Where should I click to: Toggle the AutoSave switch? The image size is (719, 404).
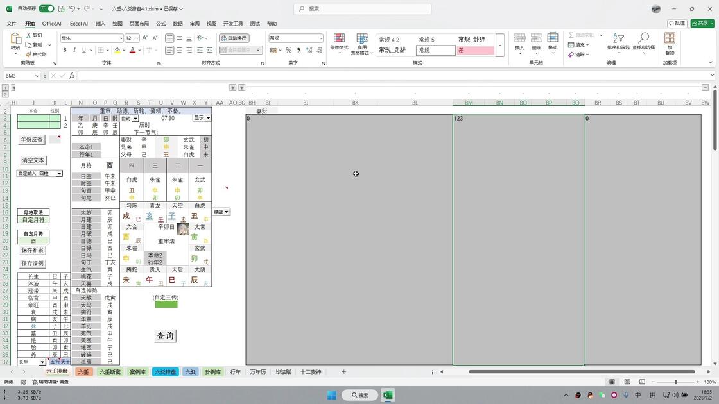[x=46, y=9]
